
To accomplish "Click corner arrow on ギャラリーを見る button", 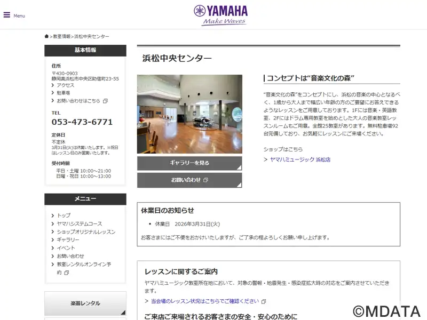I will (x=239, y=167).
